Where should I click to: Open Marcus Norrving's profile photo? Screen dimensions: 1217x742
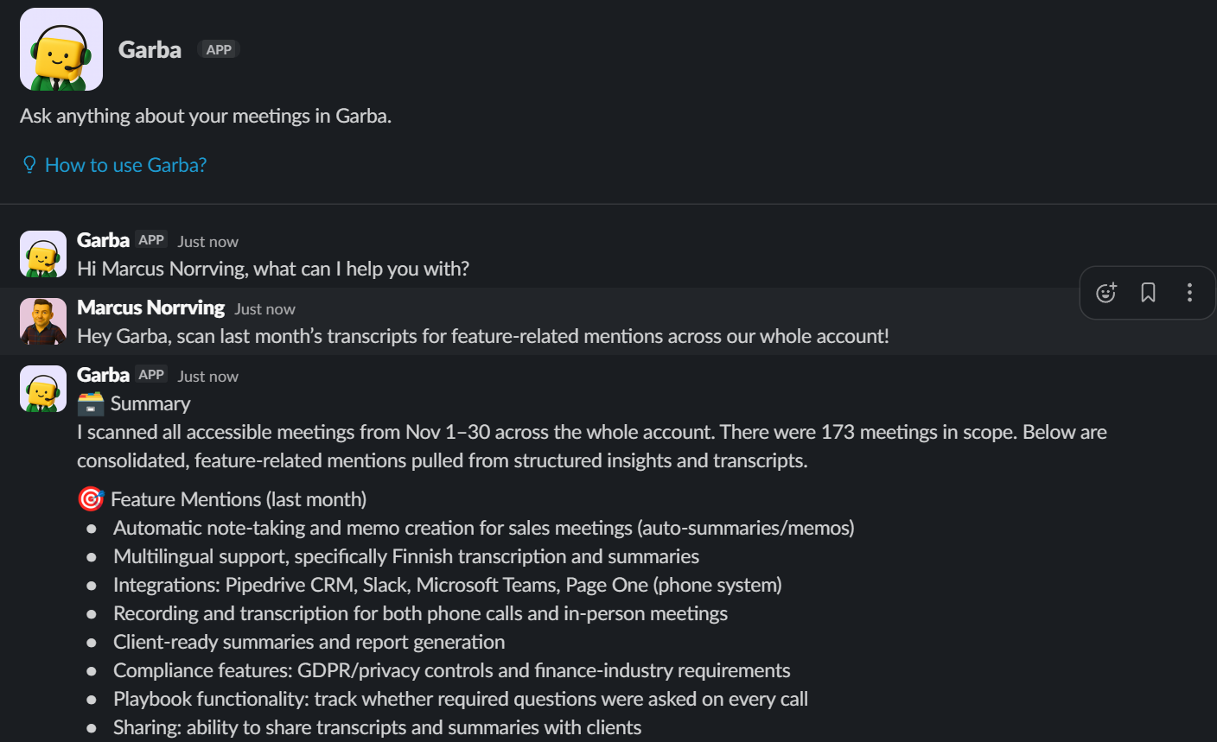[43, 321]
